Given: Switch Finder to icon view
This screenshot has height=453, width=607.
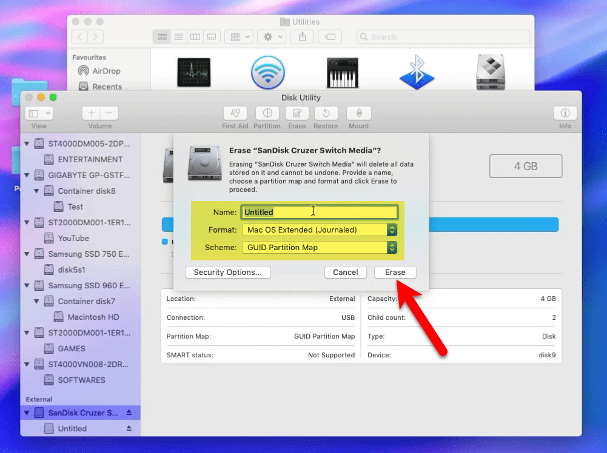Looking at the screenshot, I should [x=162, y=37].
